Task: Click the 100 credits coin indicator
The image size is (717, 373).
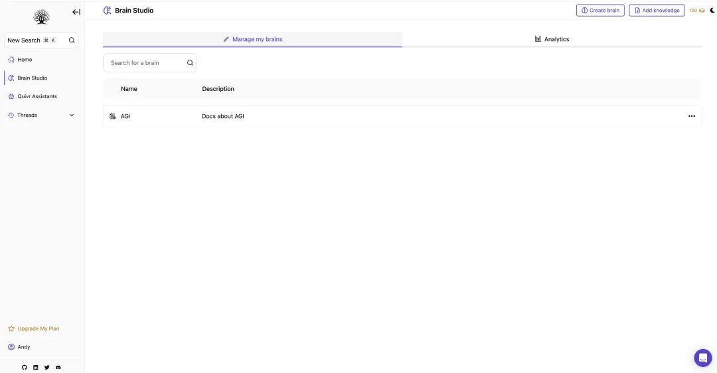Action: coord(697,11)
